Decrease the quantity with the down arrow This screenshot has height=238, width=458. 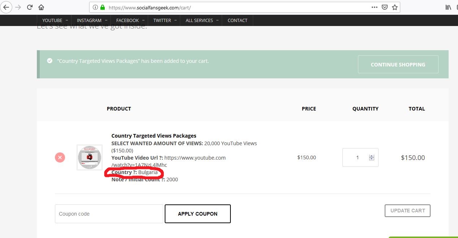tap(372, 159)
